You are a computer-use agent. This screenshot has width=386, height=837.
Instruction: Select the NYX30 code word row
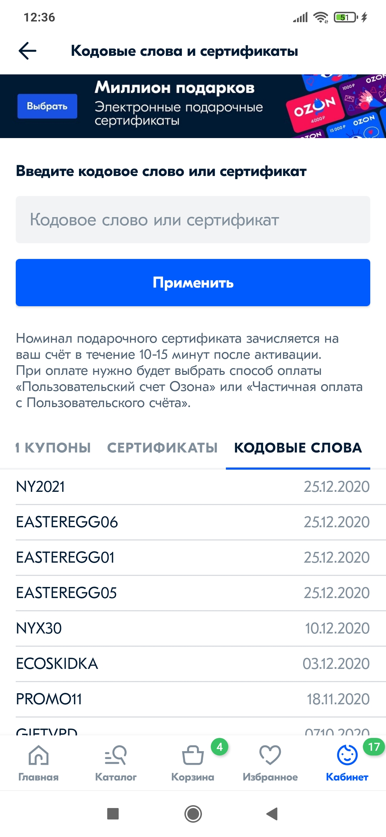click(x=193, y=628)
